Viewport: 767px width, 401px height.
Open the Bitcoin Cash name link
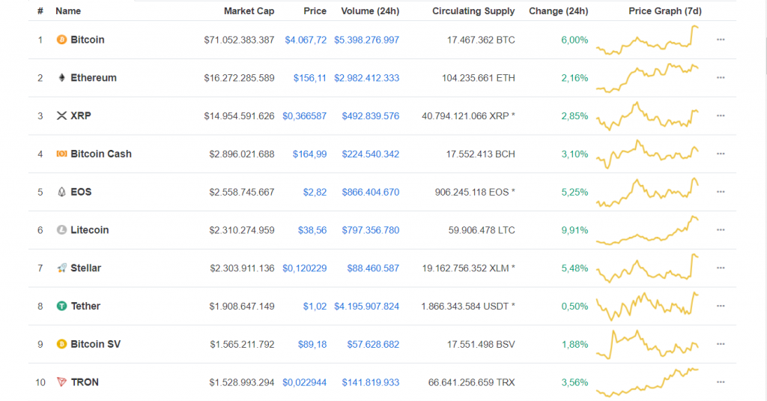tap(101, 154)
